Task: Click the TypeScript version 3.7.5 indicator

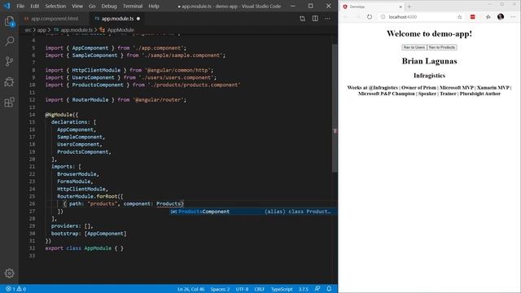Action: (x=304, y=289)
